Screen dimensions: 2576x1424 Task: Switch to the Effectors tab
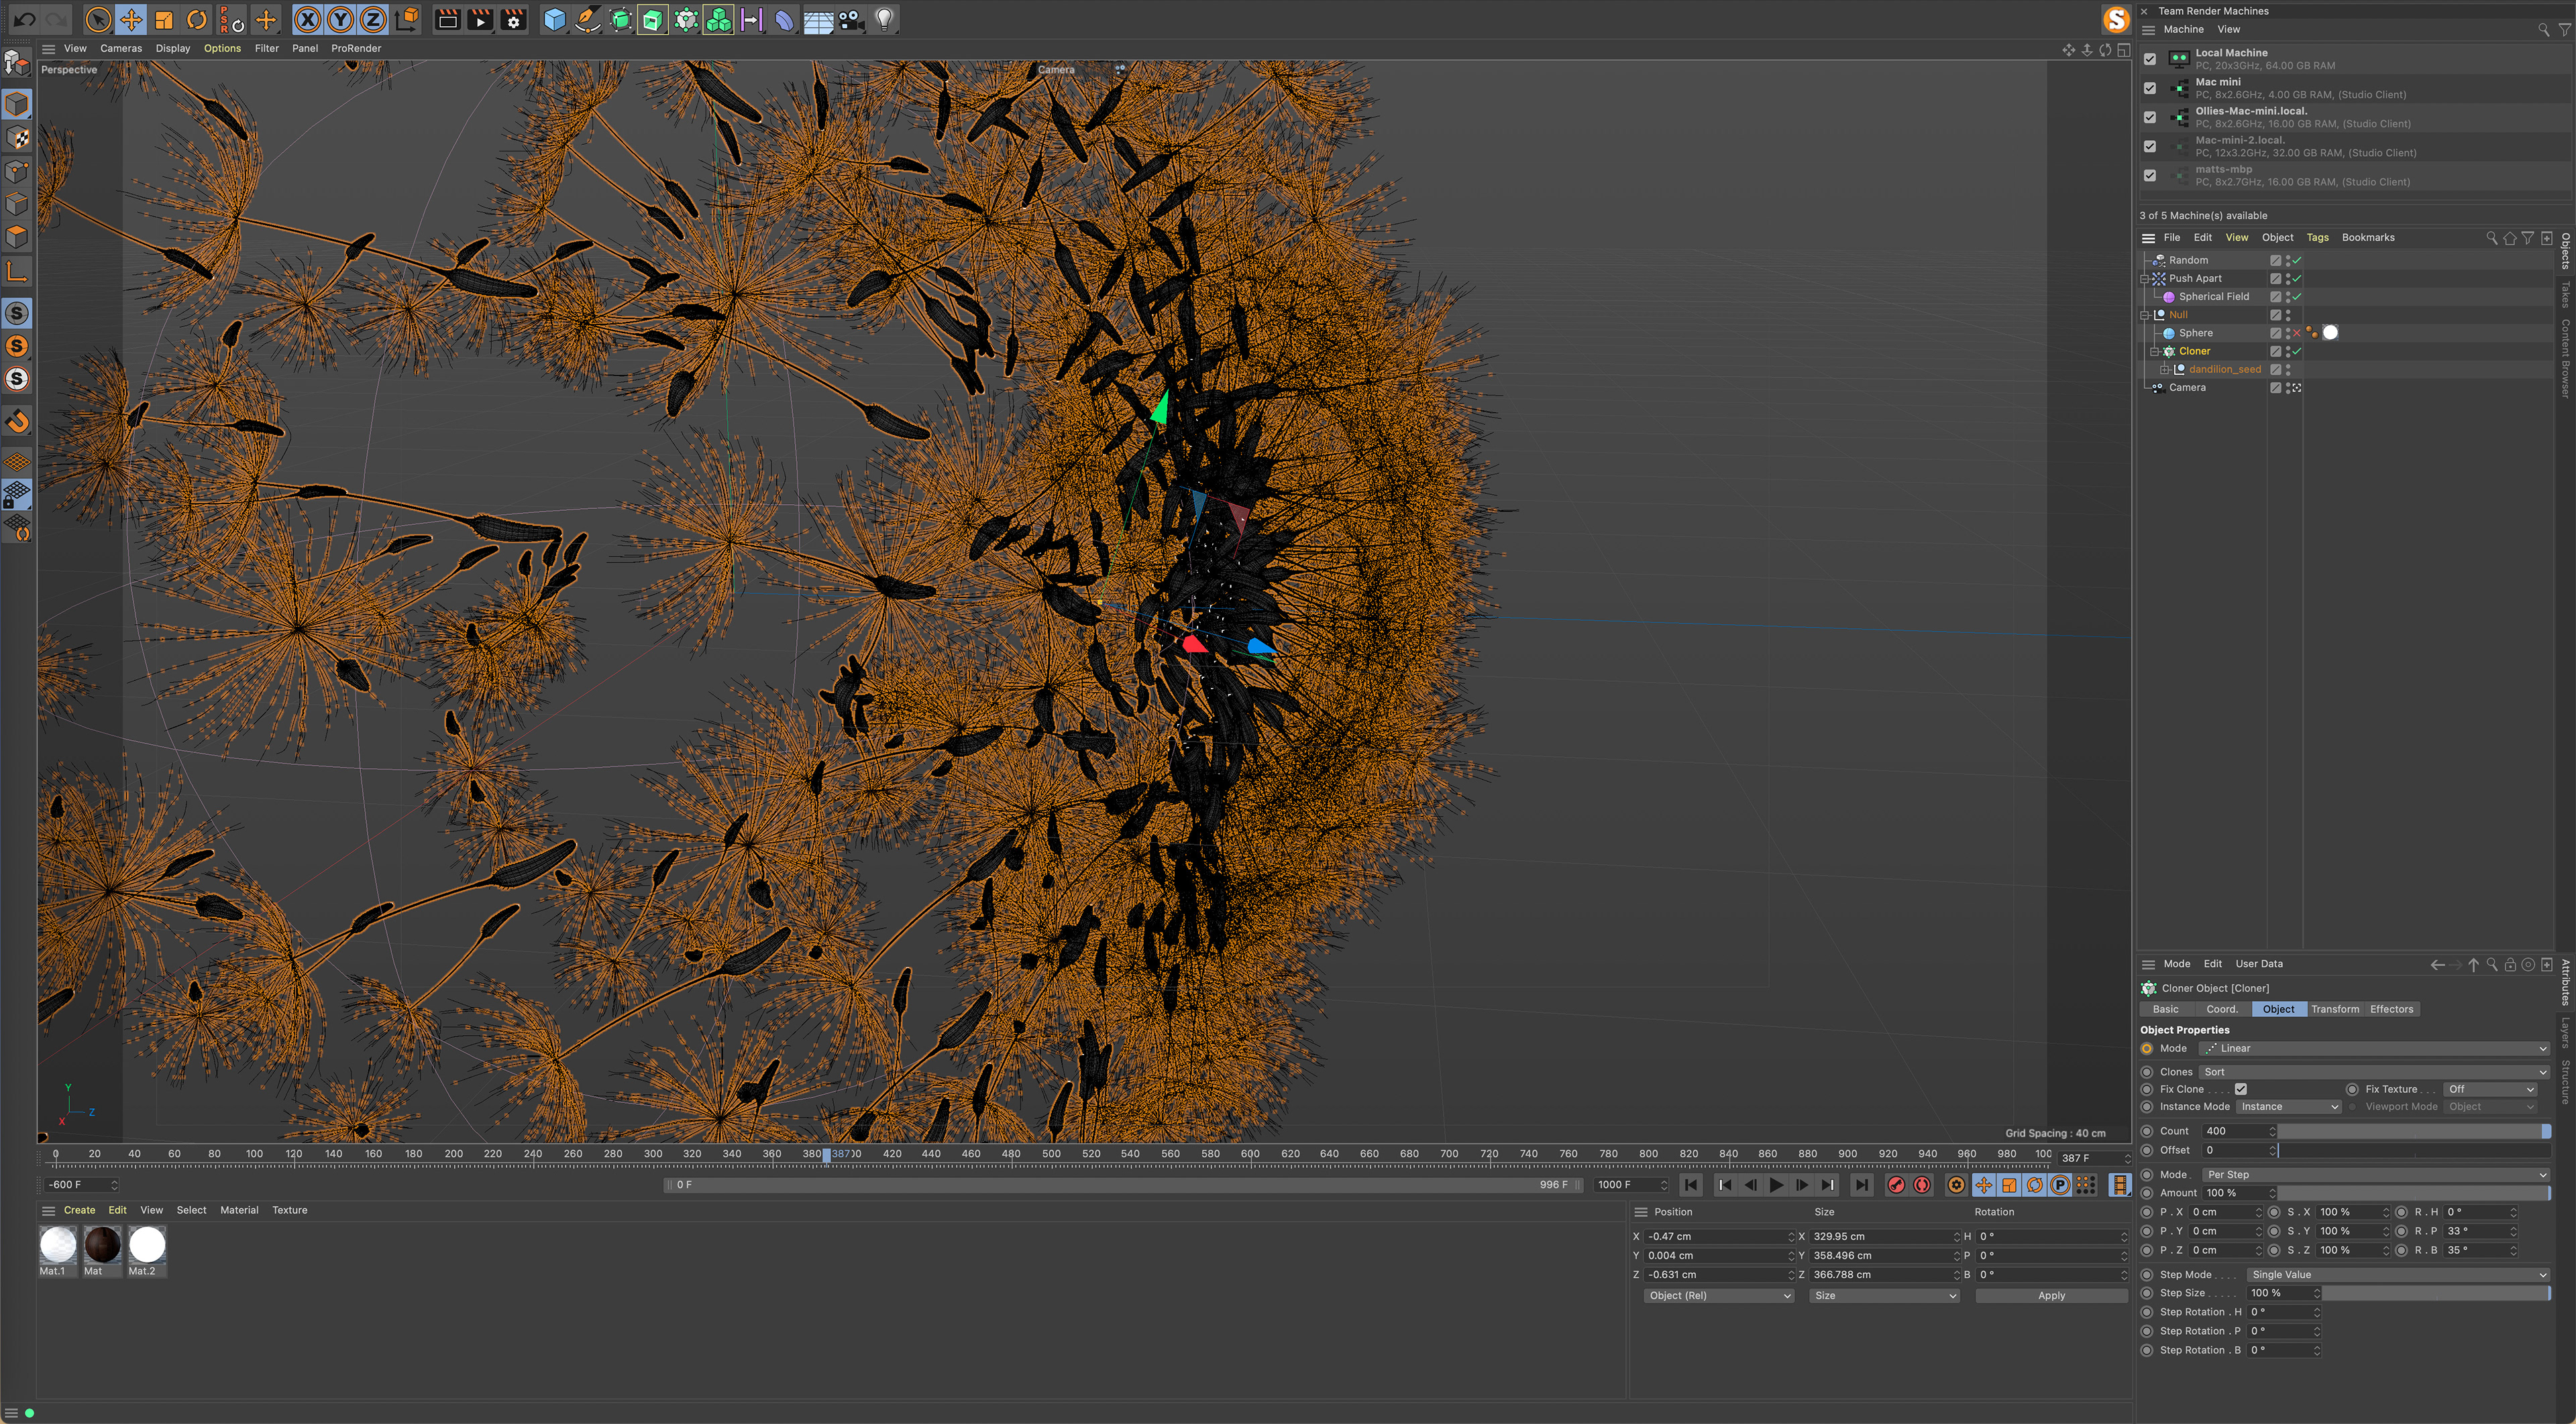(2391, 1009)
